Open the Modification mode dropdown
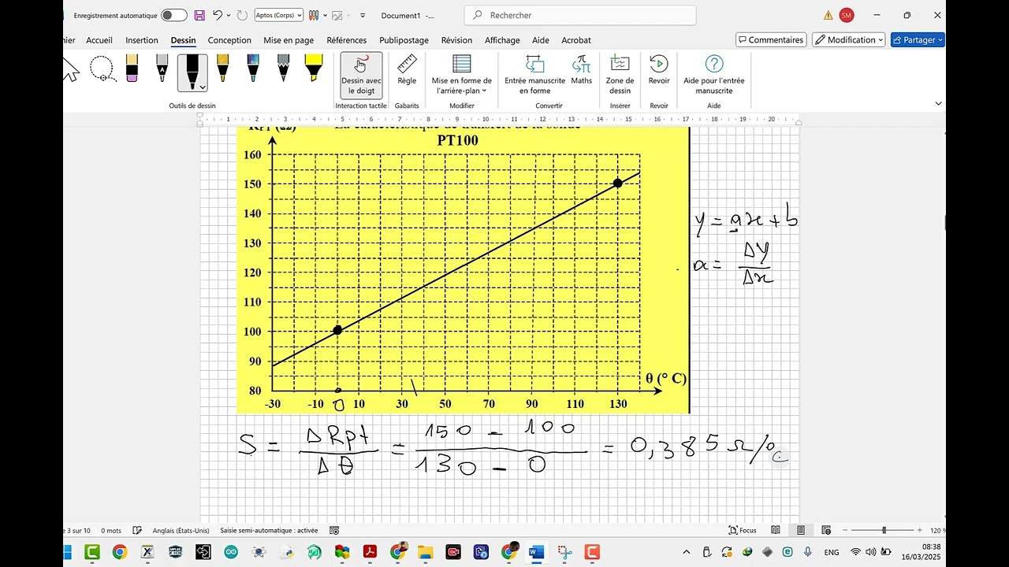This screenshot has width=1009, height=567. (x=849, y=40)
